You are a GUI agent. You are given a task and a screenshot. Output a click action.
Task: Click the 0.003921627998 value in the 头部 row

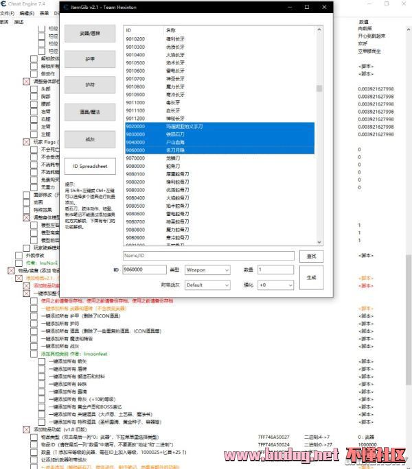click(x=376, y=89)
